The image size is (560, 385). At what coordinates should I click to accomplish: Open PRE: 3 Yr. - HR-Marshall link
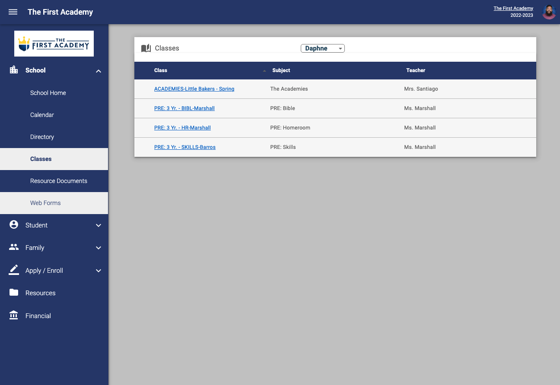[x=182, y=128]
